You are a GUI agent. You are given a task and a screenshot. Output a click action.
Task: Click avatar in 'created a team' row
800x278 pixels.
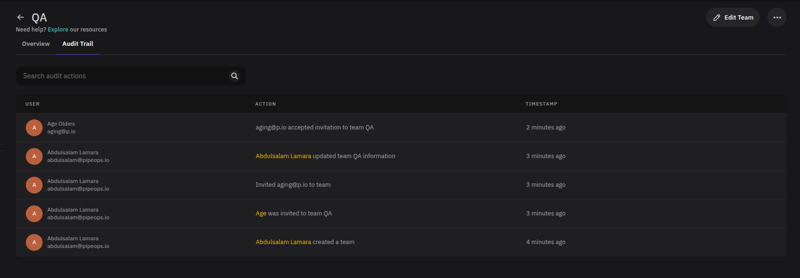pos(34,242)
